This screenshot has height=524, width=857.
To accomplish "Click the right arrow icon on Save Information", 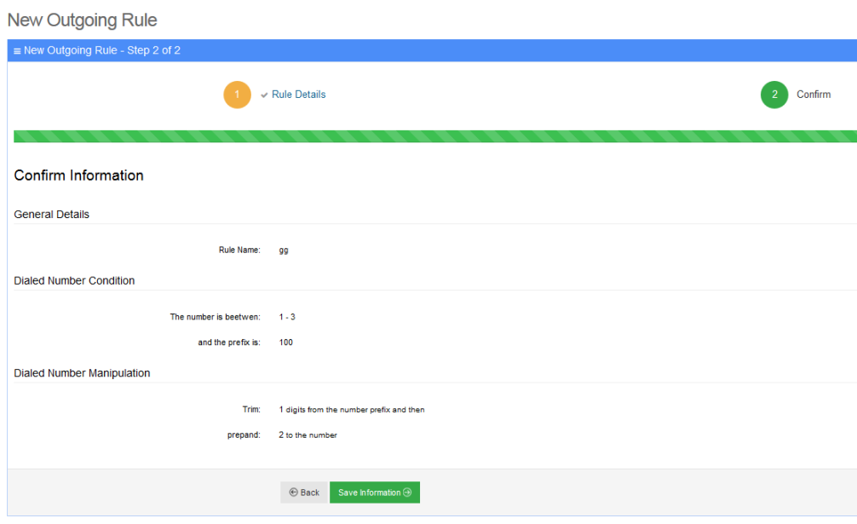I will (x=407, y=492).
